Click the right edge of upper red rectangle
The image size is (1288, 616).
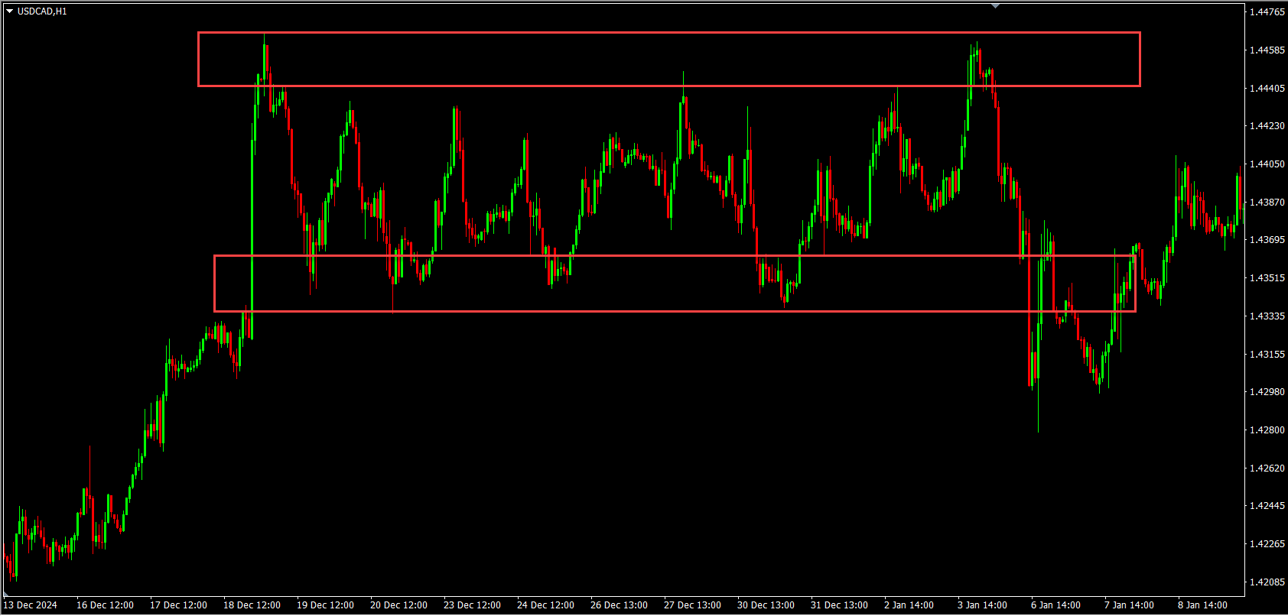pyautogui.click(x=1140, y=60)
